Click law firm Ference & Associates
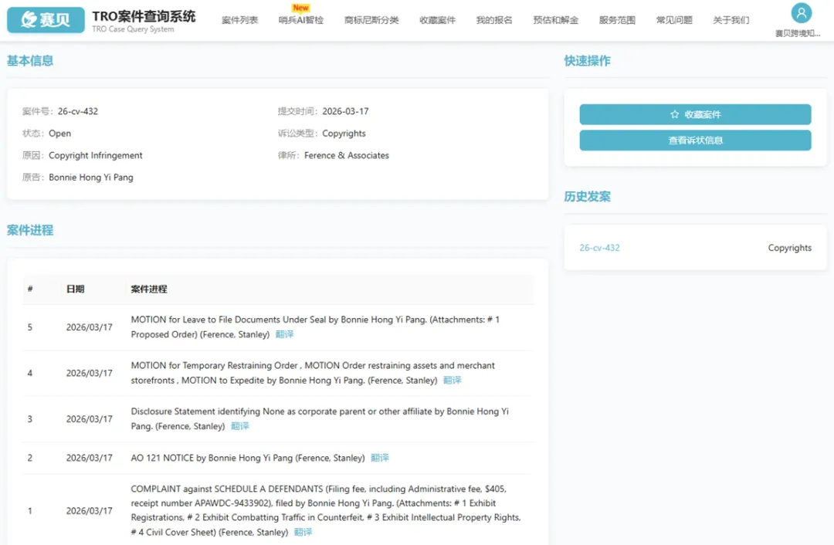This screenshot has width=834, height=545. [346, 155]
